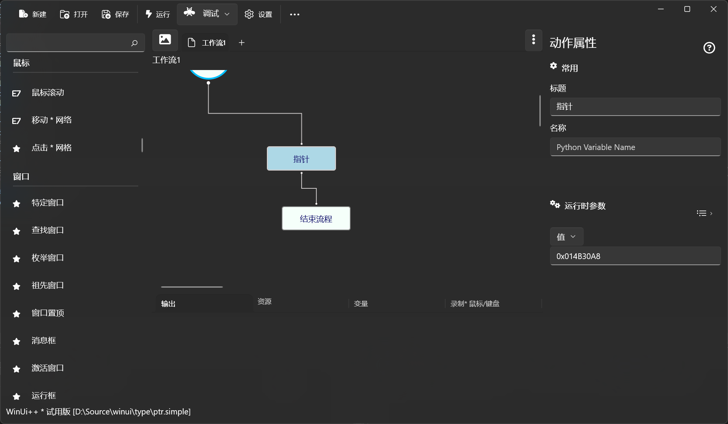Click the Python Variable Name field
Screen dimensions: 728x424
point(635,147)
